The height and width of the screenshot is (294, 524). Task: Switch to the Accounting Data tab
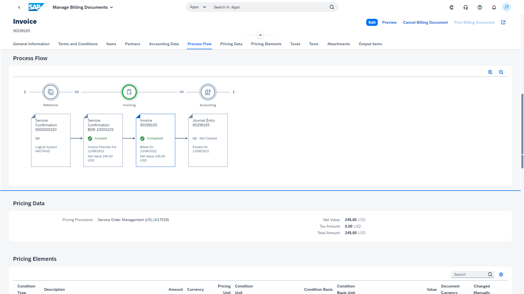click(164, 44)
